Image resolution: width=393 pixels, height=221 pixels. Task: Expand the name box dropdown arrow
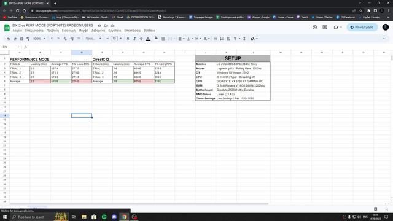pos(18,47)
